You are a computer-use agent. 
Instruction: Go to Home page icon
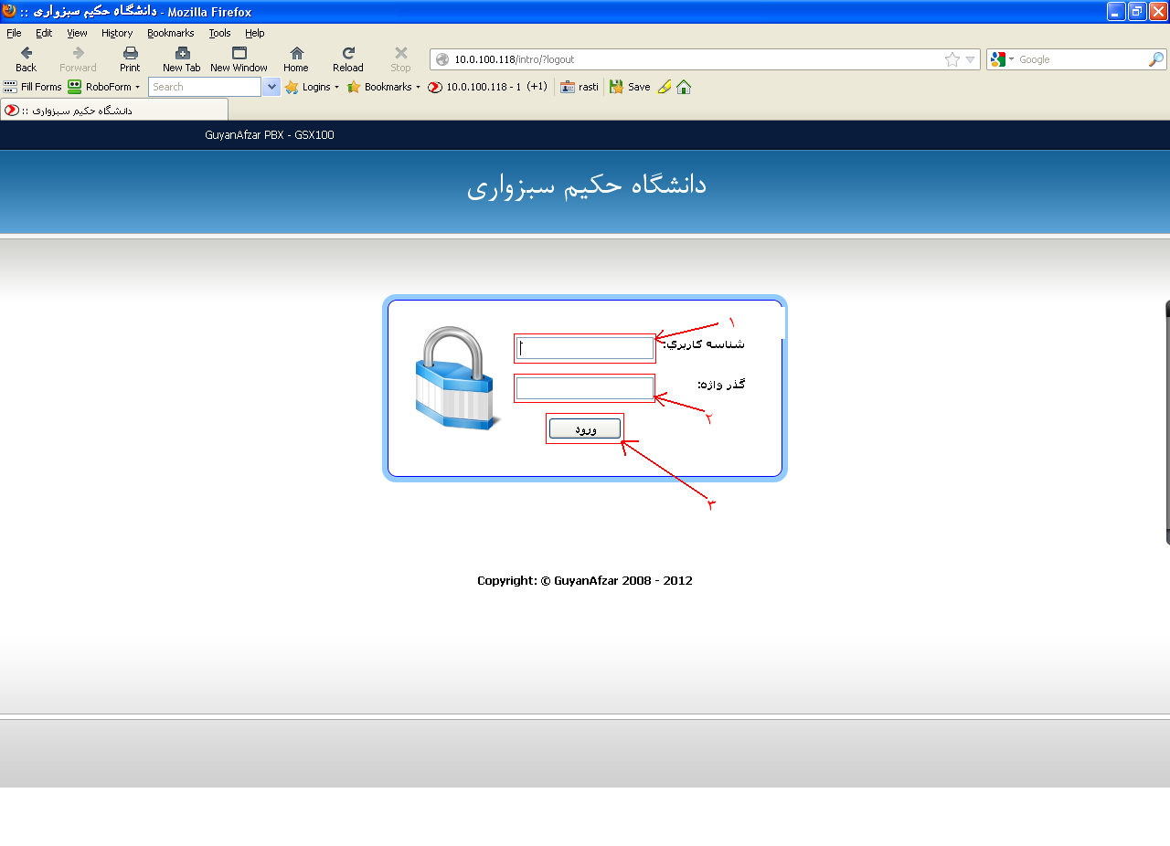tap(296, 53)
